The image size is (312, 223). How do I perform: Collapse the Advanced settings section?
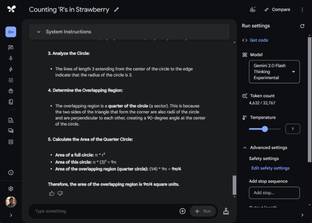coord(245,148)
